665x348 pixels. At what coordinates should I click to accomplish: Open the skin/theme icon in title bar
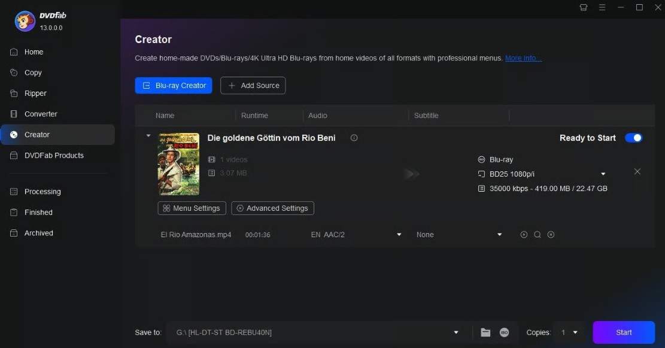click(584, 8)
